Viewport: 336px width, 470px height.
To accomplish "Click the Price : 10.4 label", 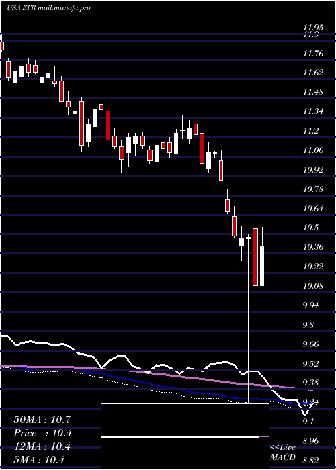I will coord(43,433).
